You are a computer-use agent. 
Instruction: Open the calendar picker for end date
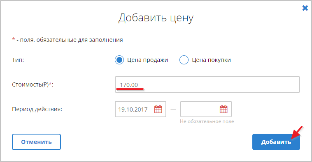pos(224,109)
